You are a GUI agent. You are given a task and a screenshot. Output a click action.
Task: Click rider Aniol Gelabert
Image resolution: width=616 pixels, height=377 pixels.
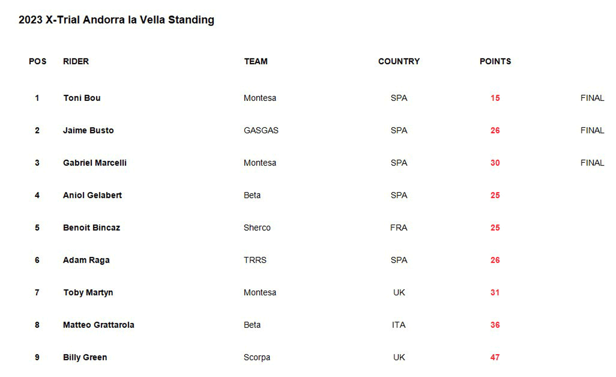[92, 195]
